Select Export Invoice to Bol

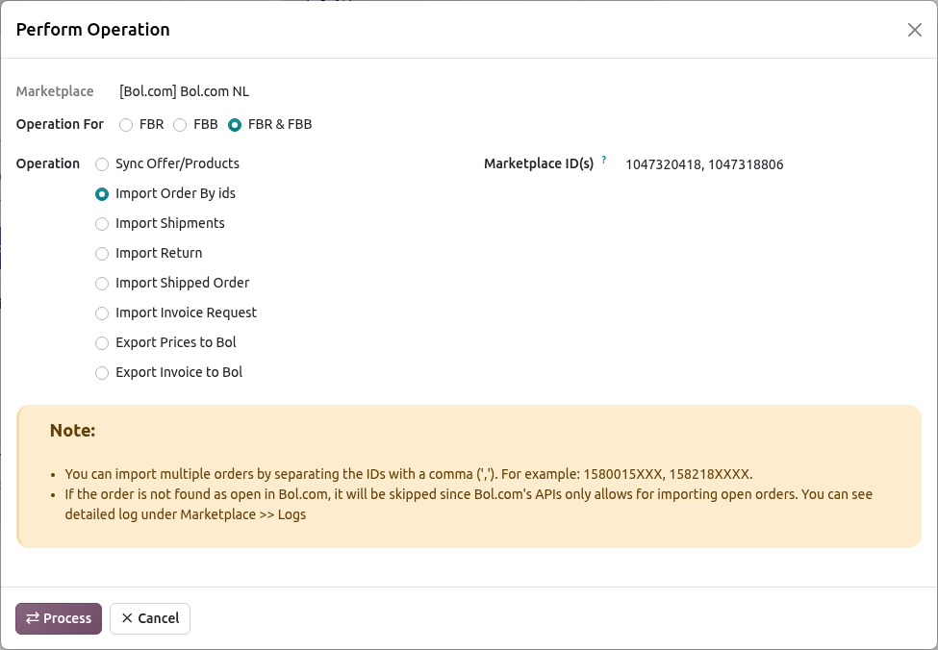click(102, 373)
